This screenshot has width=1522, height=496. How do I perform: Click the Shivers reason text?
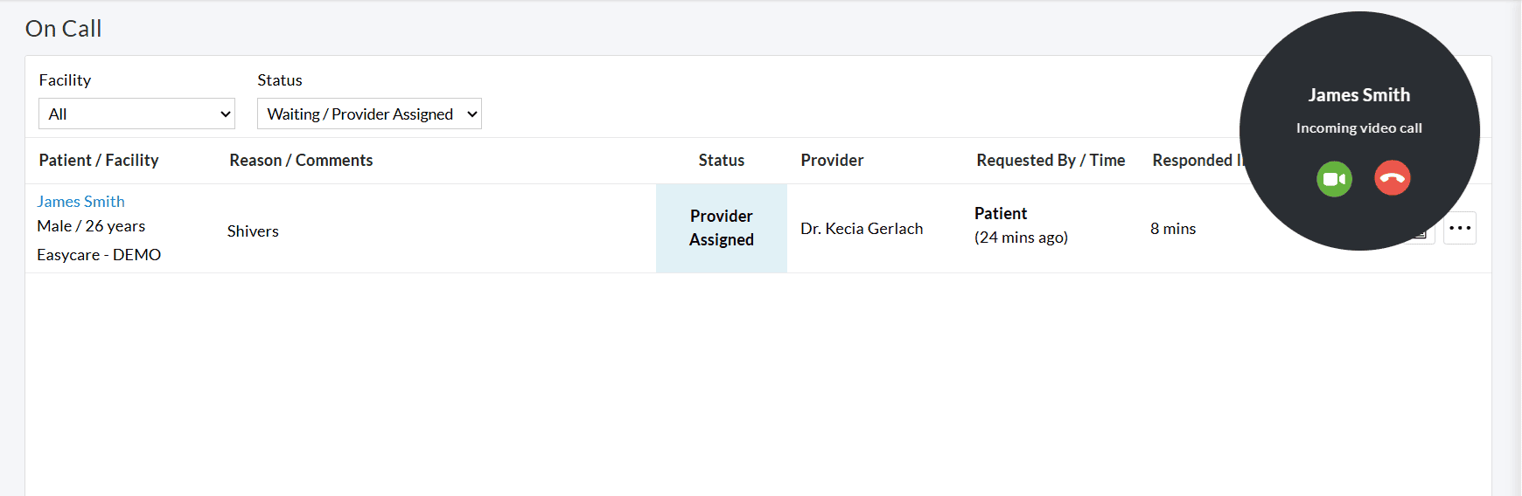[253, 231]
